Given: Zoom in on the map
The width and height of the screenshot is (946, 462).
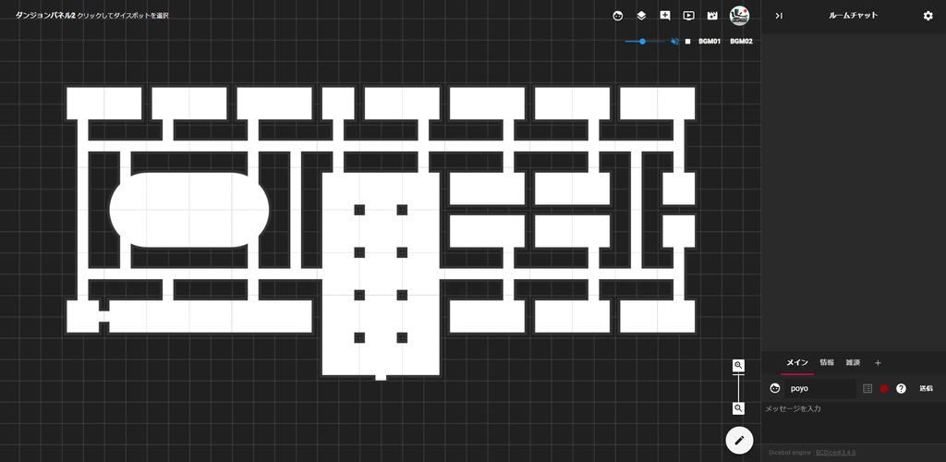Looking at the screenshot, I should coord(738,366).
